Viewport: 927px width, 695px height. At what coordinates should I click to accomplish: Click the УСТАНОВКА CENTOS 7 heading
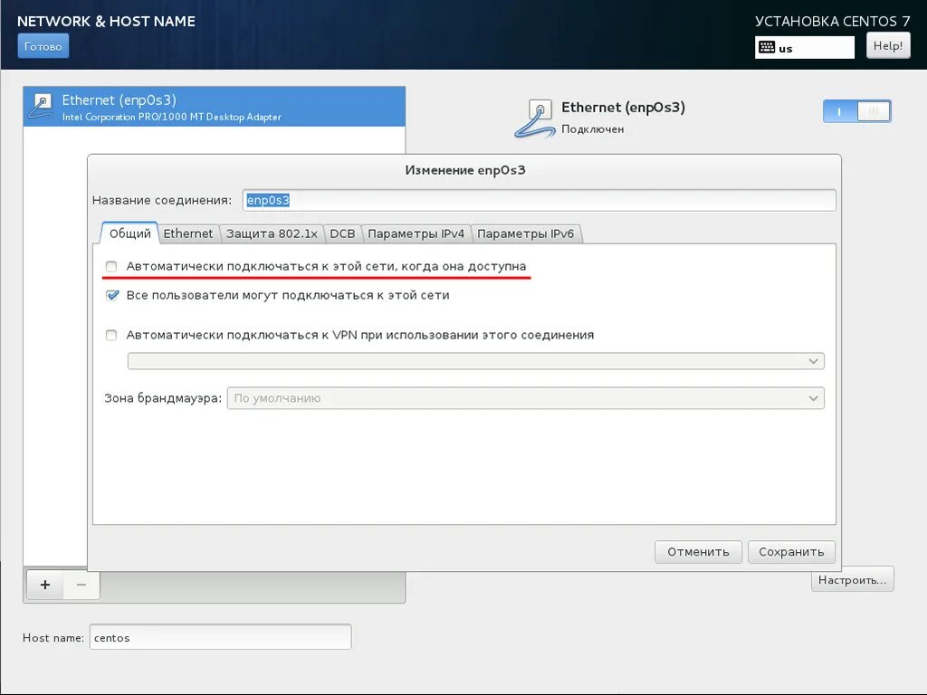point(833,22)
